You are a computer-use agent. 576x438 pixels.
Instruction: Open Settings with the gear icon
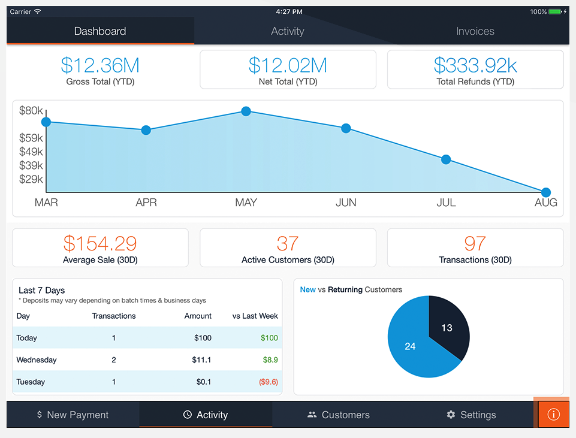tap(471, 415)
